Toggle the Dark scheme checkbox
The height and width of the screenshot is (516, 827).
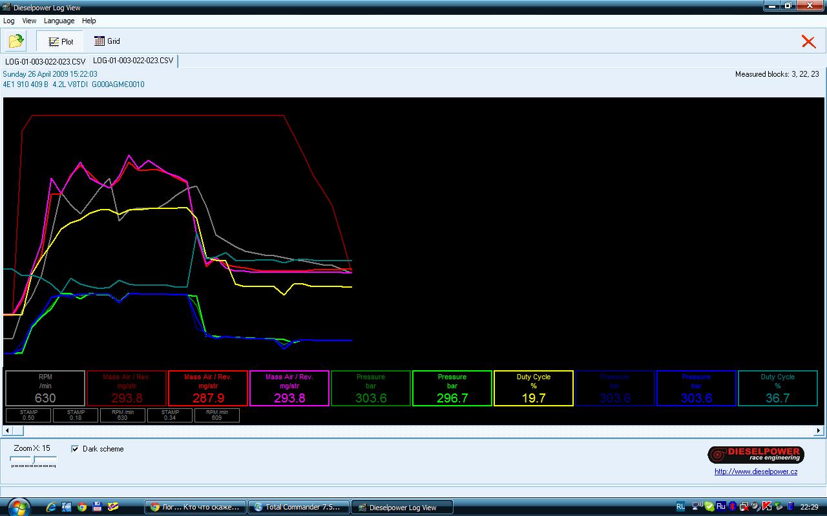[x=75, y=449]
